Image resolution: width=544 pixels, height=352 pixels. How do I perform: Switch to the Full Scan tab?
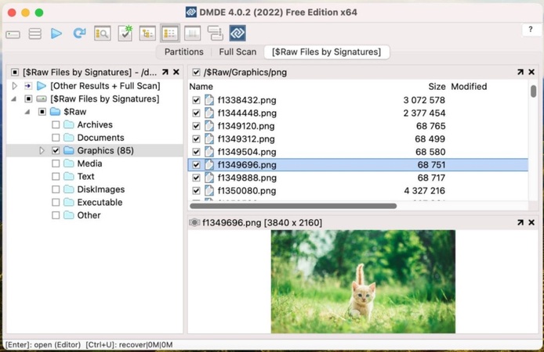point(238,52)
